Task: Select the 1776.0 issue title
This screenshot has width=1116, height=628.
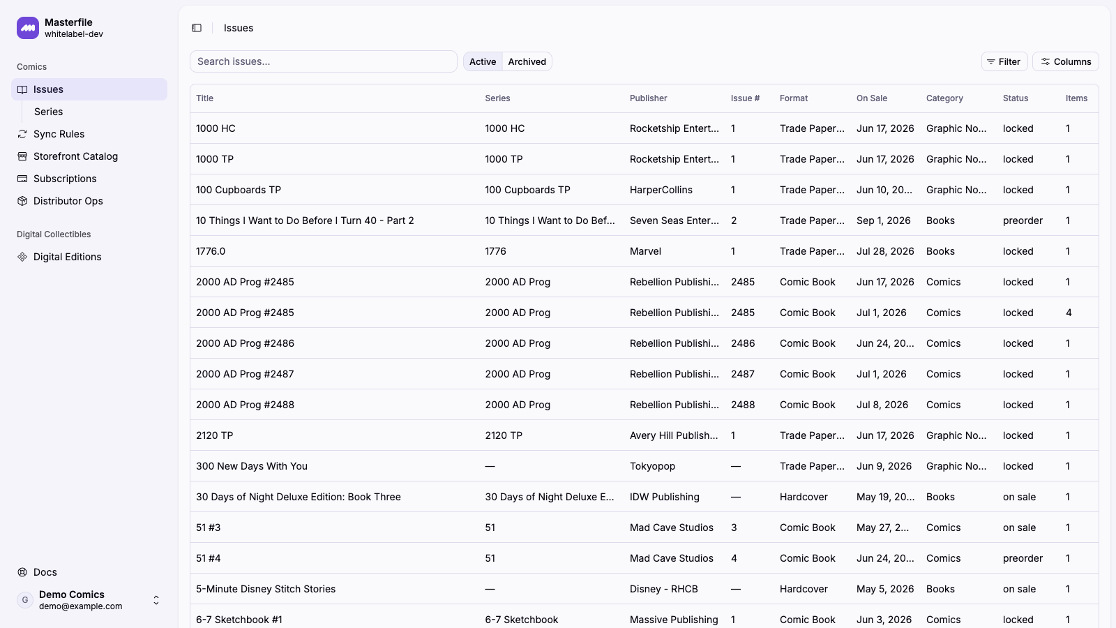Action: click(211, 251)
